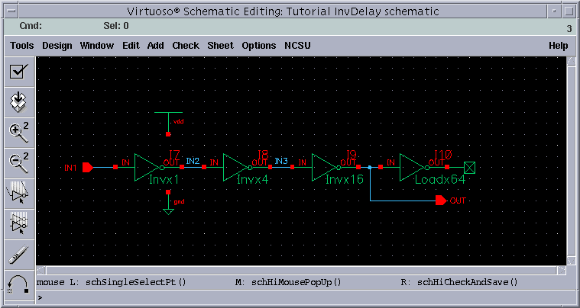This screenshot has width=580, height=308.
Task: Open the window menu button in title bar
Action: pyautogui.click(x=11, y=11)
